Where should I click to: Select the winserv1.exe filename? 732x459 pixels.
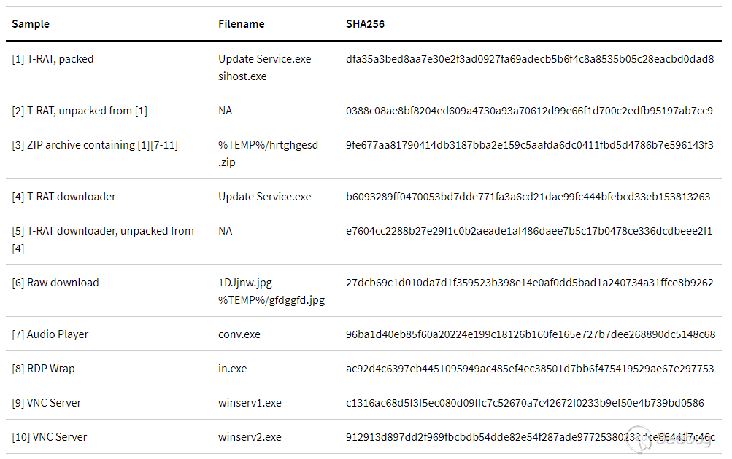pyautogui.click(x=250, y=403)
